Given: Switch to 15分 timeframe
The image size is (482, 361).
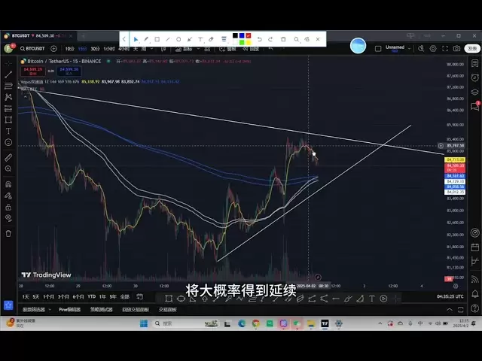Looking at the screenshot, I should 82,49.
